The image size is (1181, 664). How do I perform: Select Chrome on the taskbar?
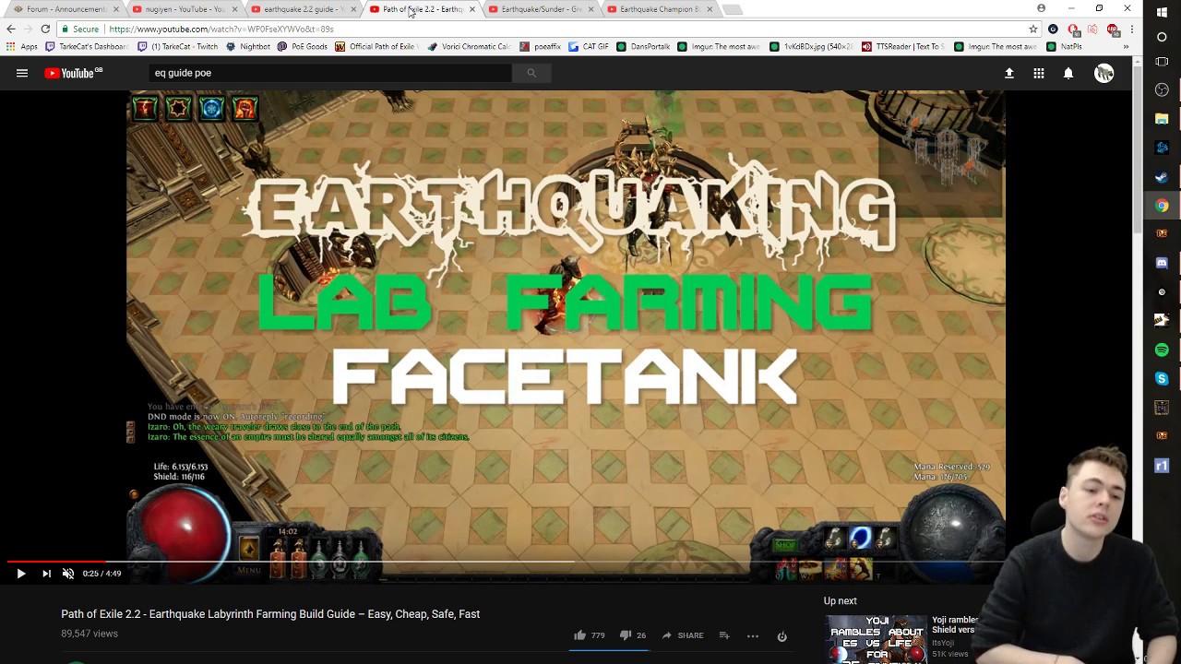coord(1162,206)
